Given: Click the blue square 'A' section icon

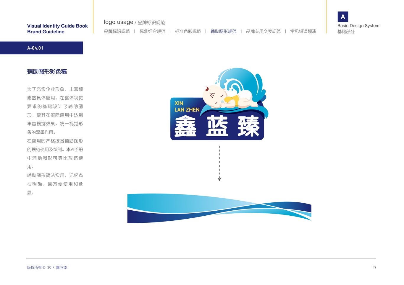Looking at the screenshot, I should (343, 17).
